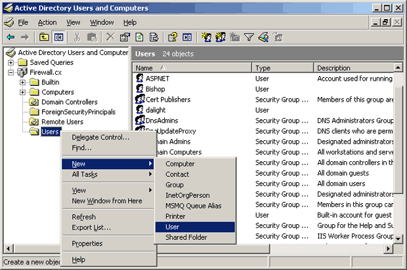The height and width of the screenshot is (270, 407).
Task: Click the list's scroll down arrow
Action: pyautogui.click(x=398, y=239)
